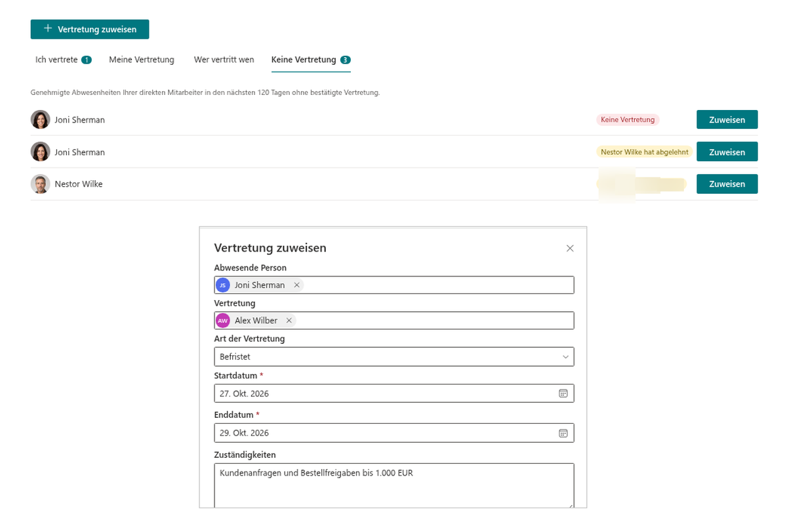Click the JS avatar chip in the dialog
The width and height of the screenshot is (787, 524).
[x=223, y=285]
